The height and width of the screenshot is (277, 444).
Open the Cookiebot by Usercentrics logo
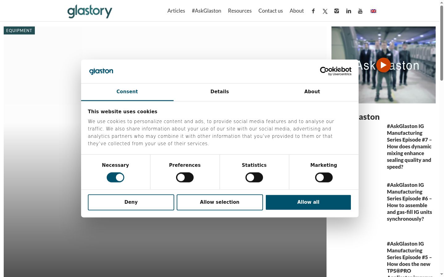point(336,71)
